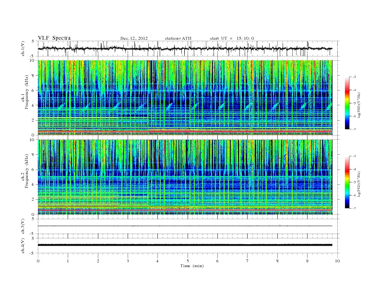The height and width of the screenshot is (293, 380).
Task: Click the "Time (min)" axis label
Action: point(192,266)
